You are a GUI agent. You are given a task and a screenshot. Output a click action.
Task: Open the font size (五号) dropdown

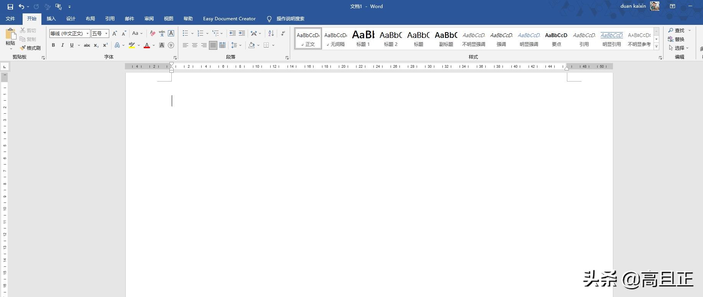pos(106,33)
